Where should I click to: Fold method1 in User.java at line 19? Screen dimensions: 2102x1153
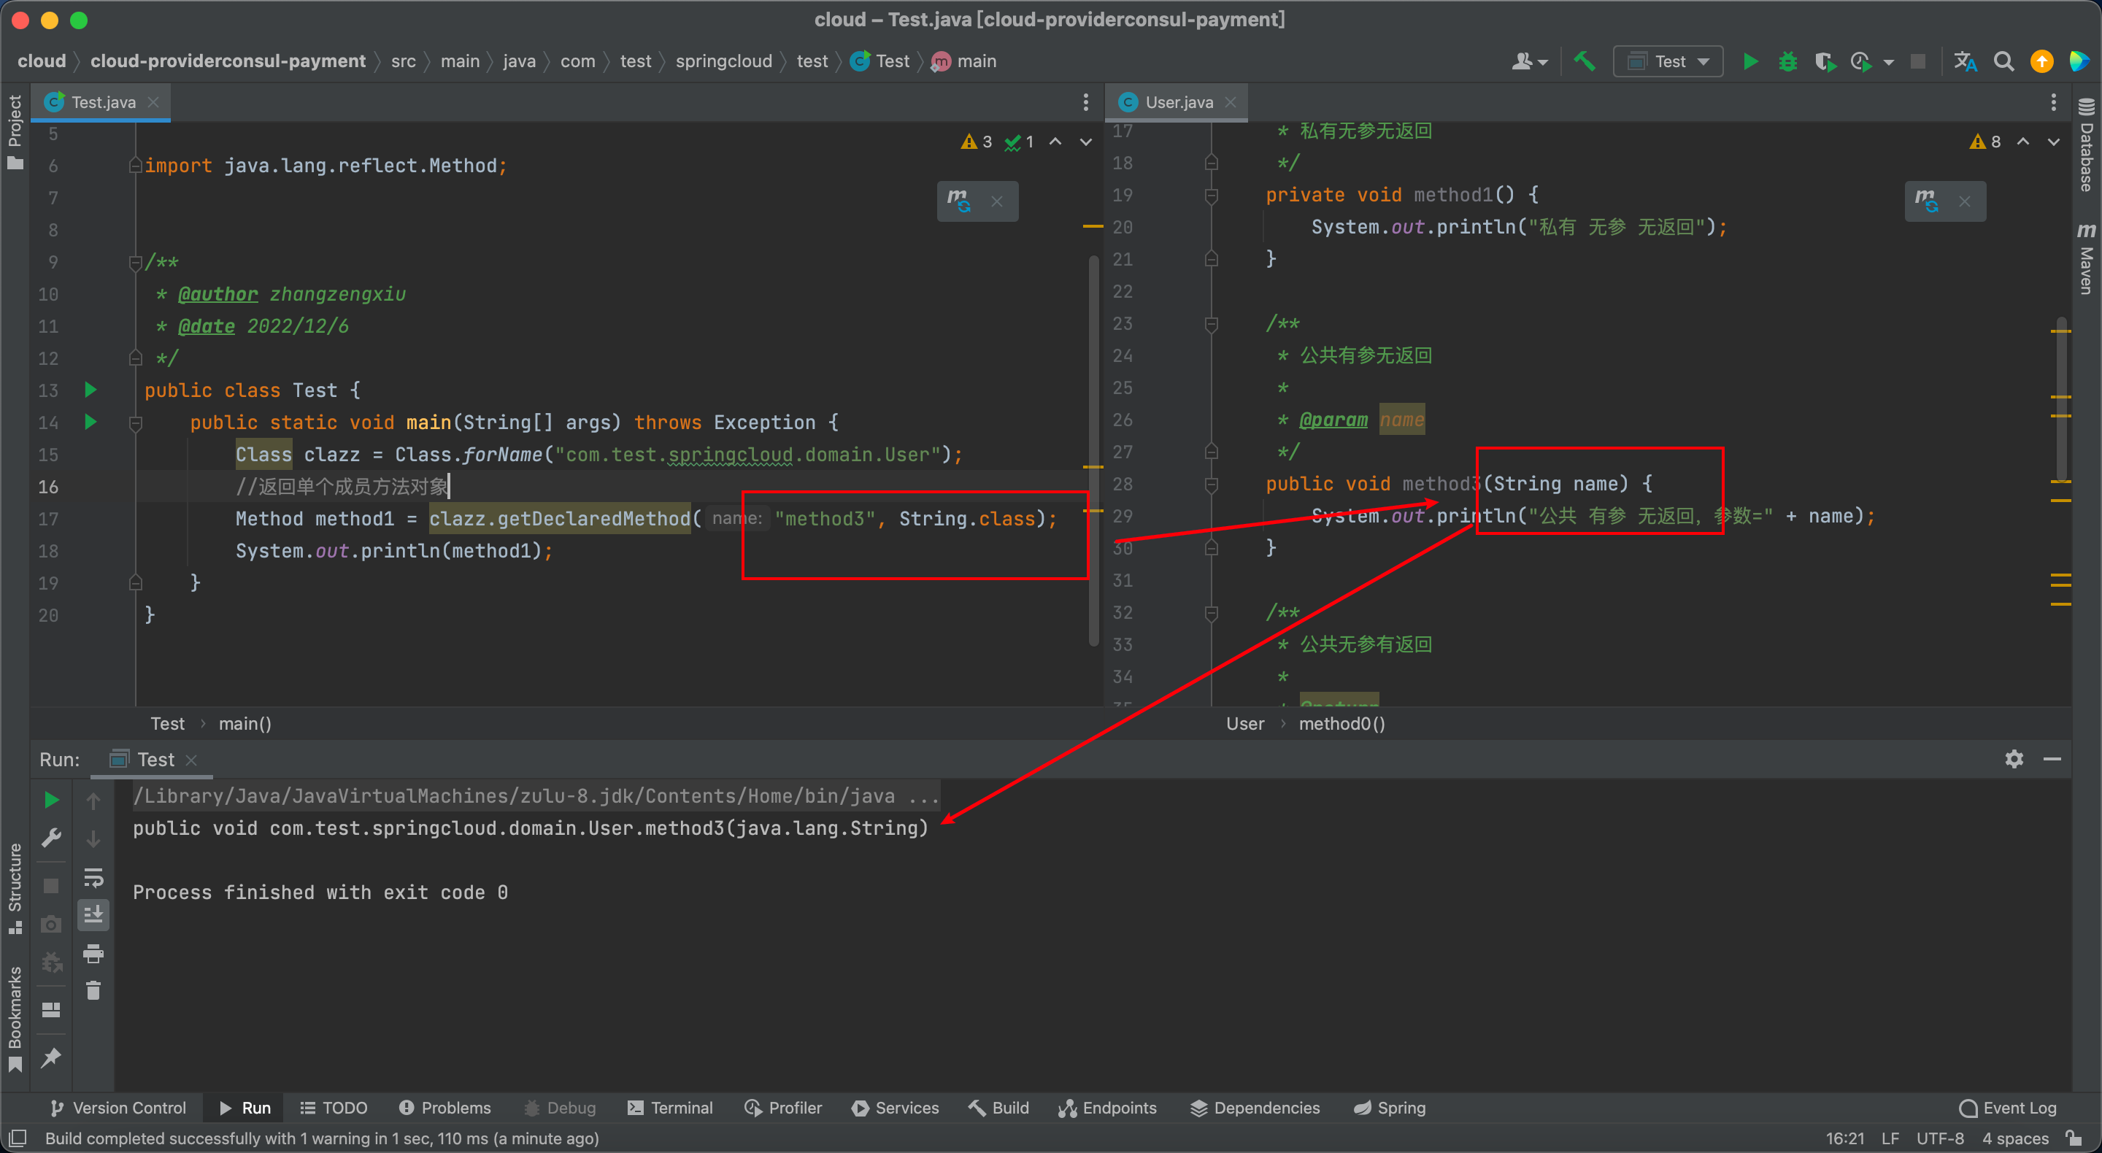point(1211,195)
